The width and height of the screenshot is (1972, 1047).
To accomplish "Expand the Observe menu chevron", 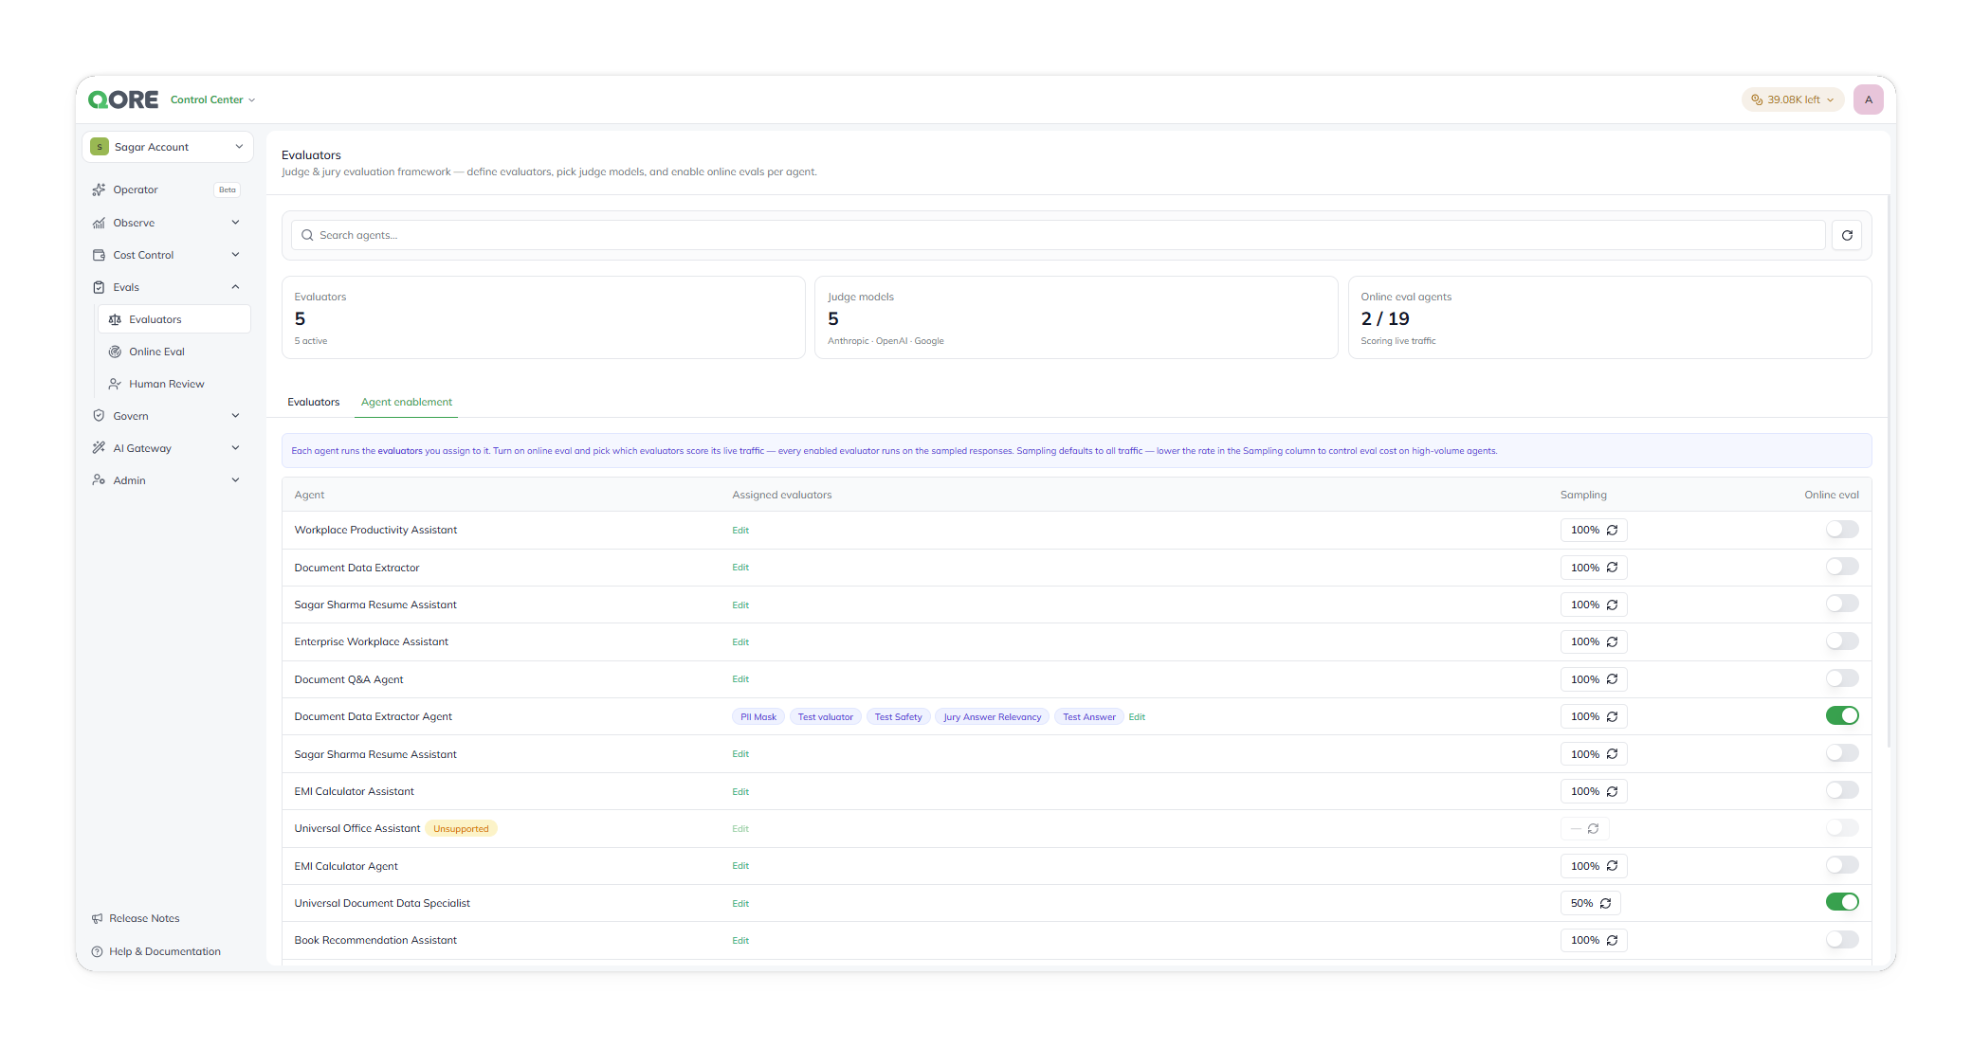I will pos(235,223).
